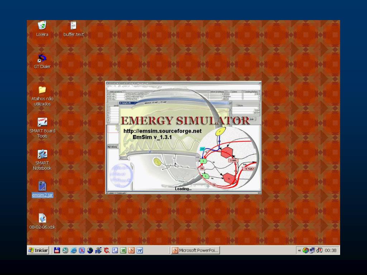The width and height of the screenshot is (367, 275).
Task: Click the emsim.sourceforge.net URL on splash screen
Action: (162, 131)
